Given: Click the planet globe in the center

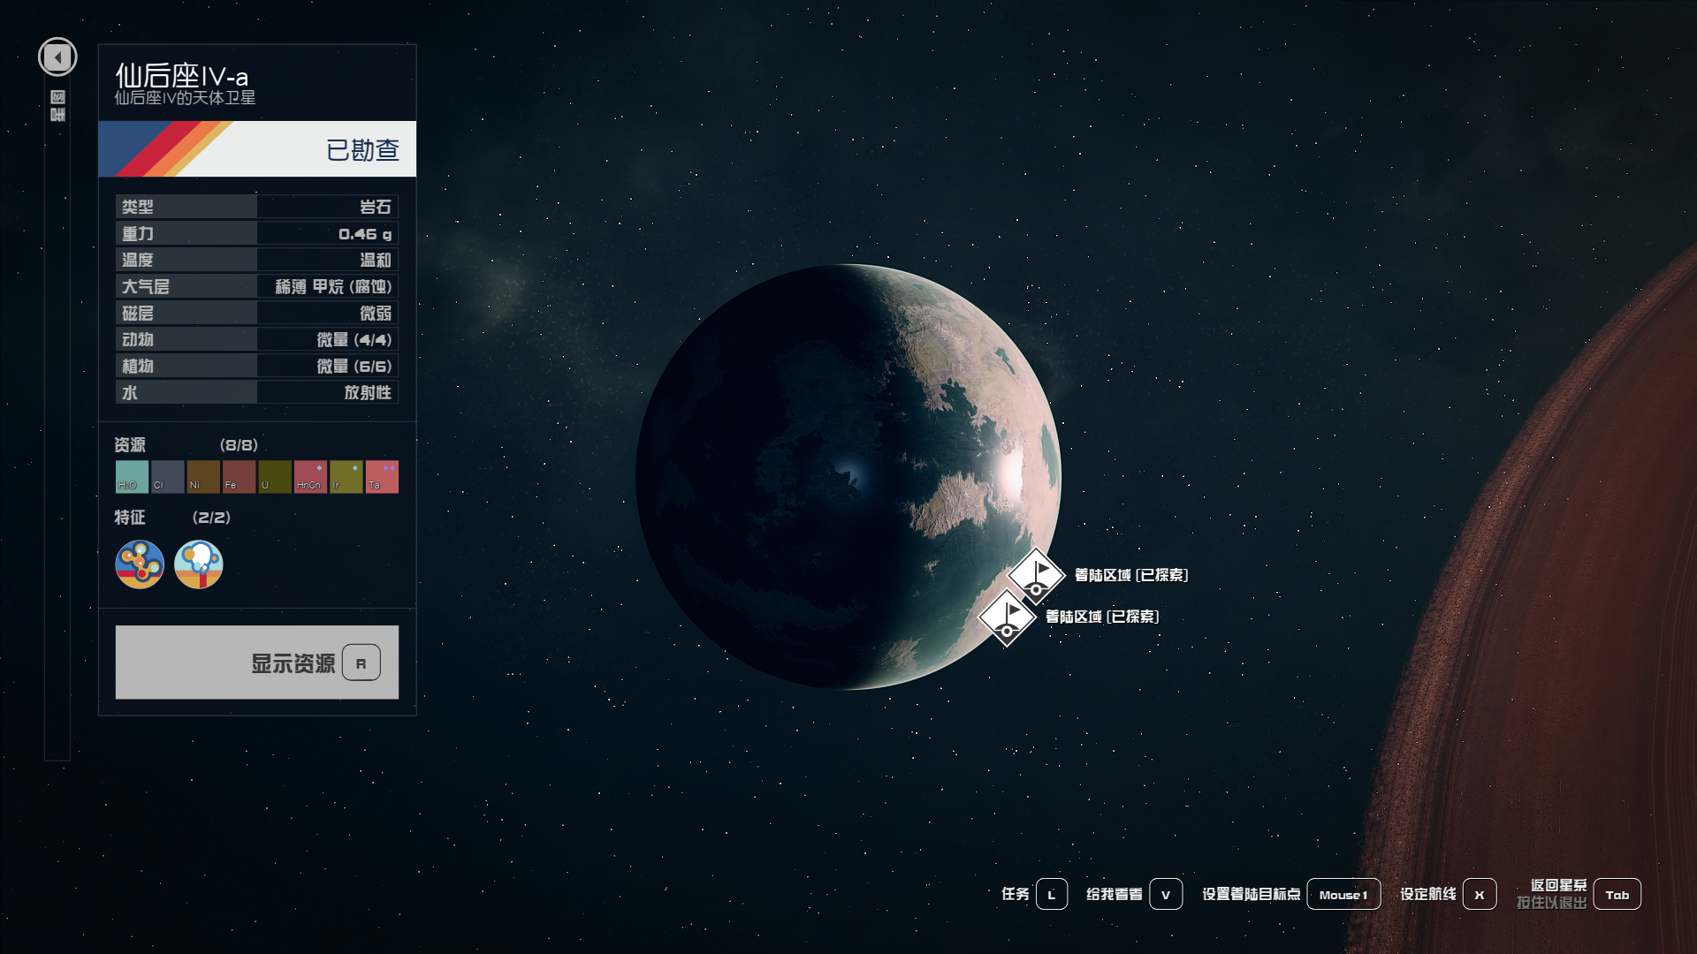Looking at the screenshot, I should (848, 477).
